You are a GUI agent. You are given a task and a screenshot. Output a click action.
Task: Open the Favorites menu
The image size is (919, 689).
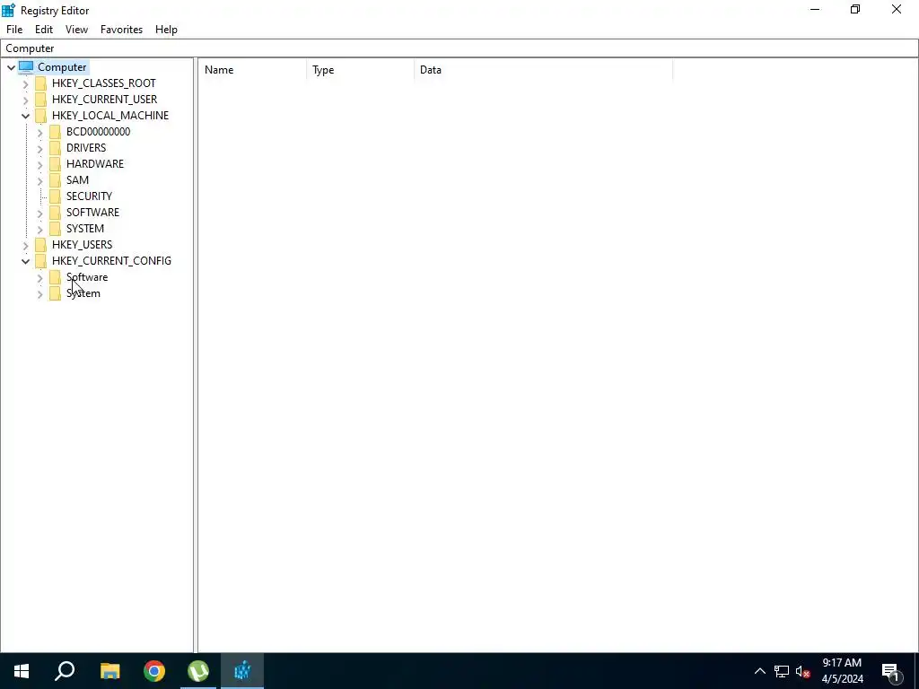point(121,30)
